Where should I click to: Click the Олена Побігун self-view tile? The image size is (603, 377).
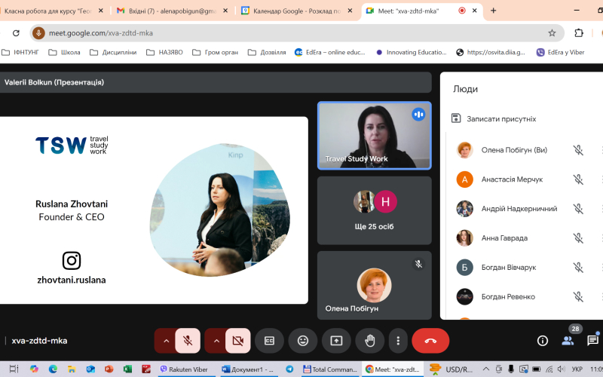(374, 286)
